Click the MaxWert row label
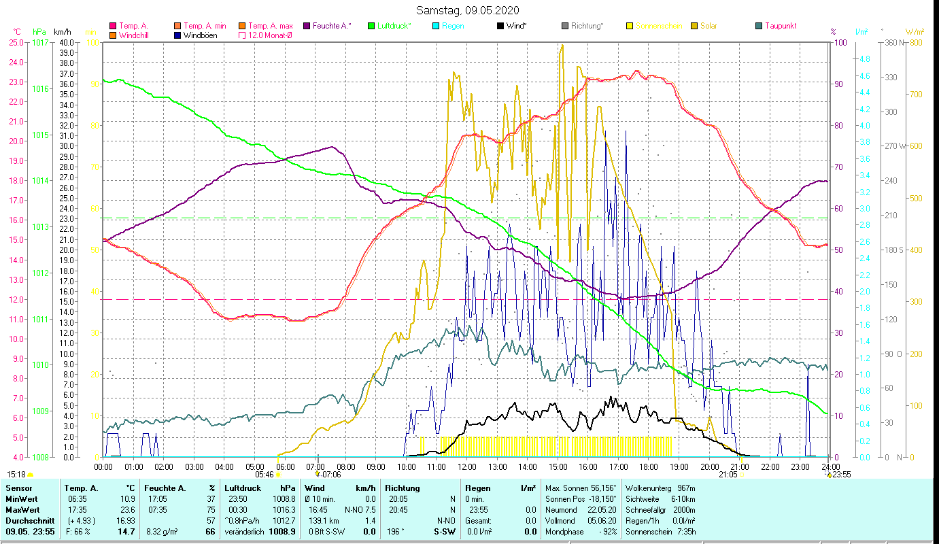 (x=24, y=509)
